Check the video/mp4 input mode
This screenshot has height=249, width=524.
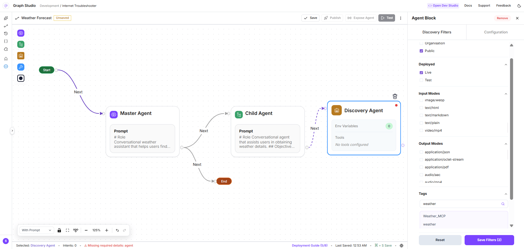coord(421,131)
